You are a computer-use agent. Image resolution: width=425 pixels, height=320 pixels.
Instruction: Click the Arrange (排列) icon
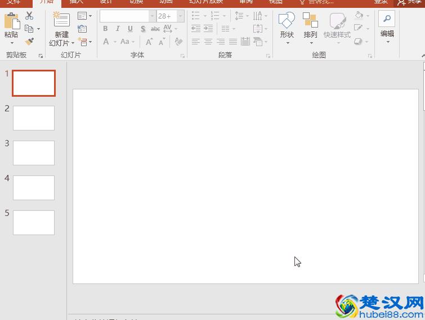(x=310, y=22)
